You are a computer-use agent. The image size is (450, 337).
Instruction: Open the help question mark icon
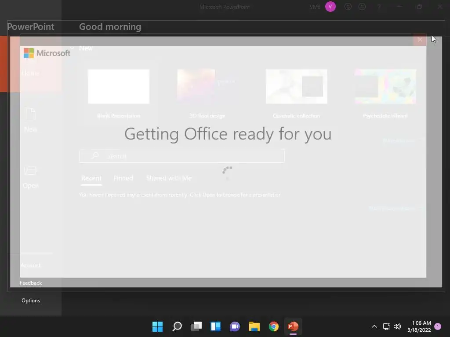point(379,7)
